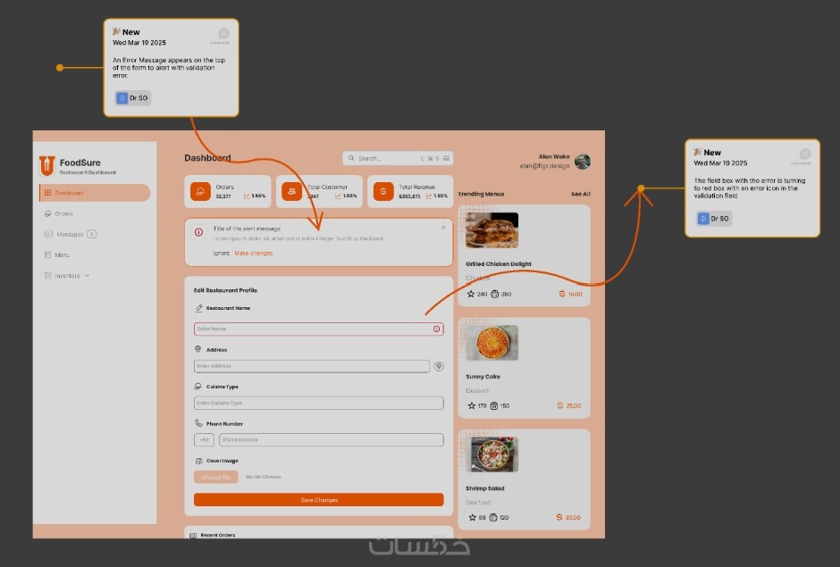Click the Total Customer card icon

[292, 191]
